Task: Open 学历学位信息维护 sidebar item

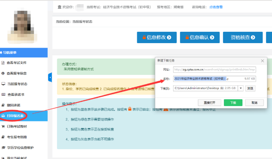Action: [x=24, y=148]
